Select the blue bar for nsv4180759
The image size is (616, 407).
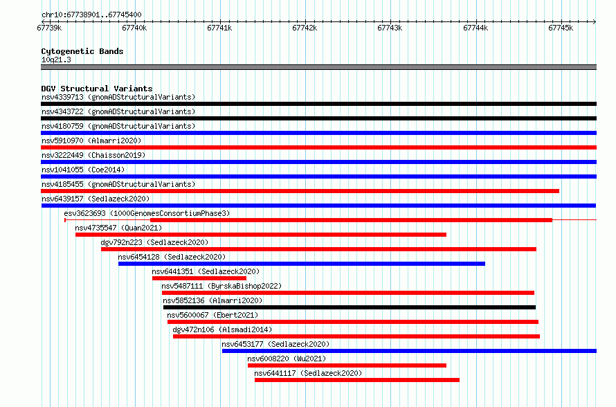click(318, 133)
